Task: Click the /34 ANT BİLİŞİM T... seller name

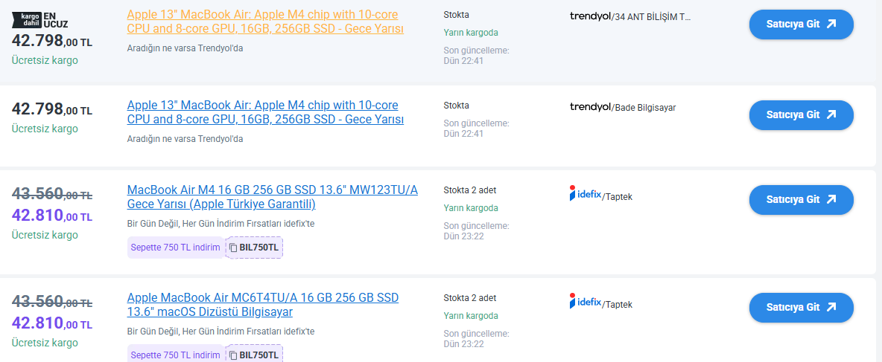Action: (651, 17)
